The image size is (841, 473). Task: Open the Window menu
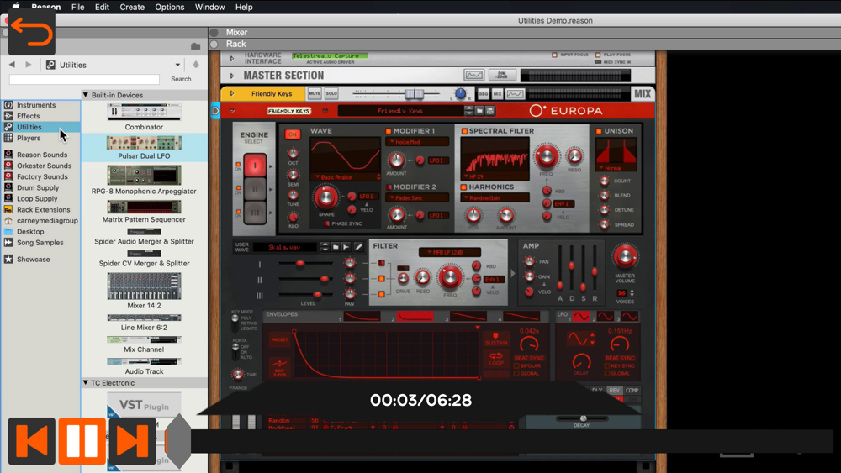point(209,7)
